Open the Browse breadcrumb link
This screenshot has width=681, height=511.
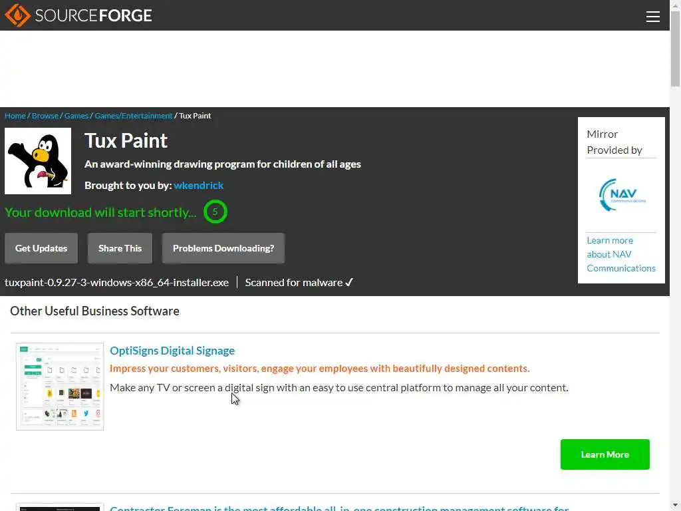coord(45,116)
